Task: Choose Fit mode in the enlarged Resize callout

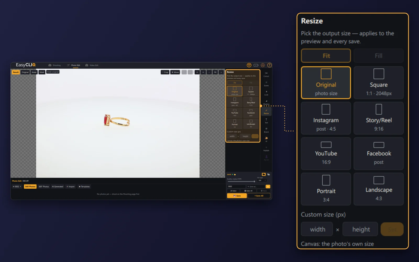Action: pyautogui.click(x=326, y=56)
